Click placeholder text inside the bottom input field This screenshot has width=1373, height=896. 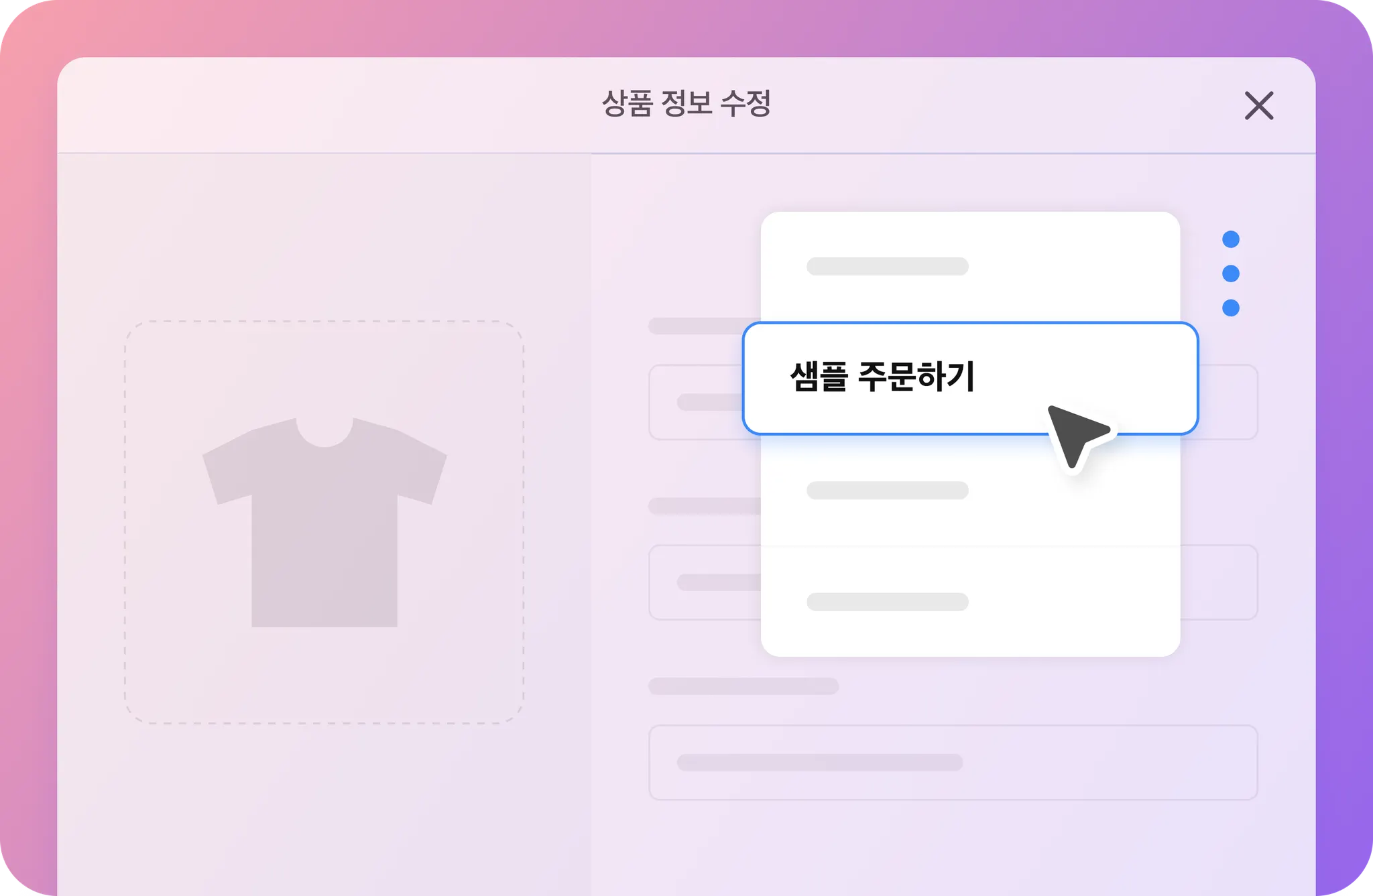(x=820, y=762)
